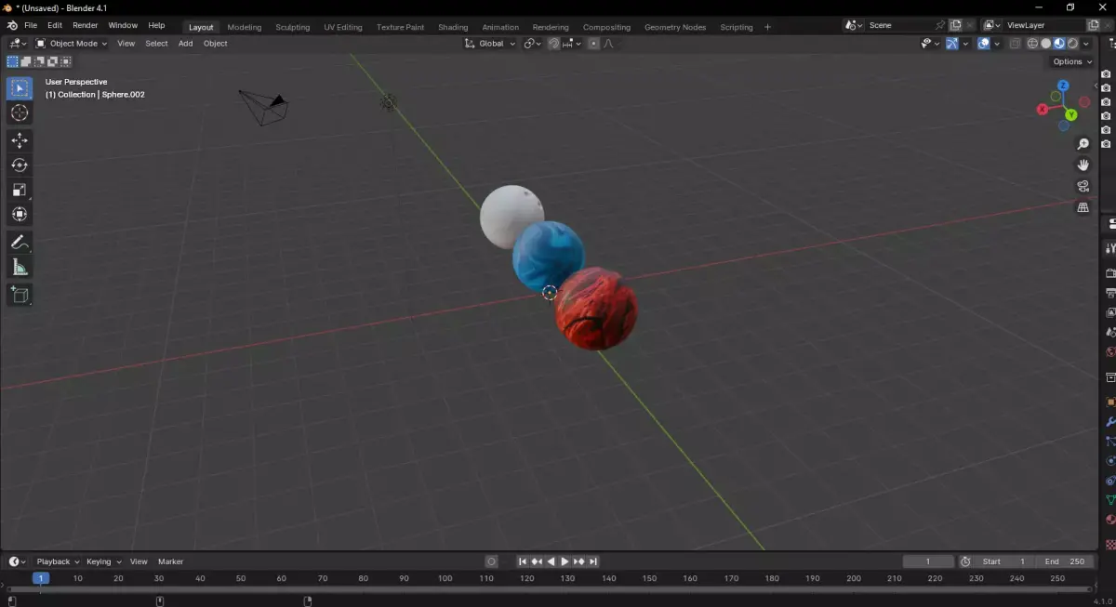Open the Add menu in viewport header

point(186,44)
